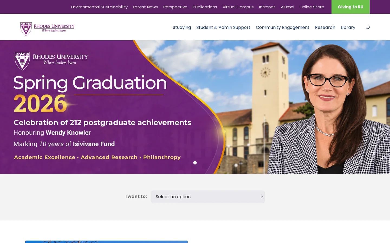The height and width of the screenshot is (243, 390).
Task: Click 'Celebration of 212 postgraduate achievements' text
Action: (x=102, y=123)
